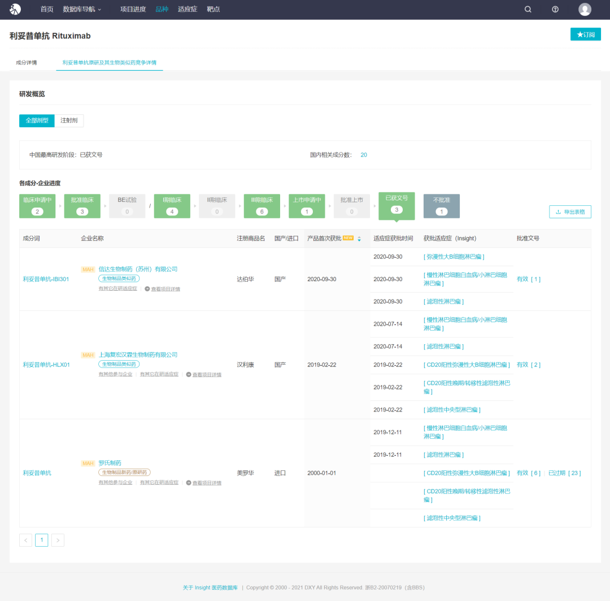
Task: Export table with 导出表格 button
Action: (x=570, y=212)
